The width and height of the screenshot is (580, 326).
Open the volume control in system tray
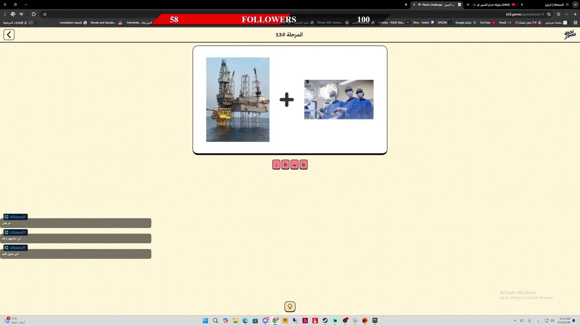click(x=552, y=321)
